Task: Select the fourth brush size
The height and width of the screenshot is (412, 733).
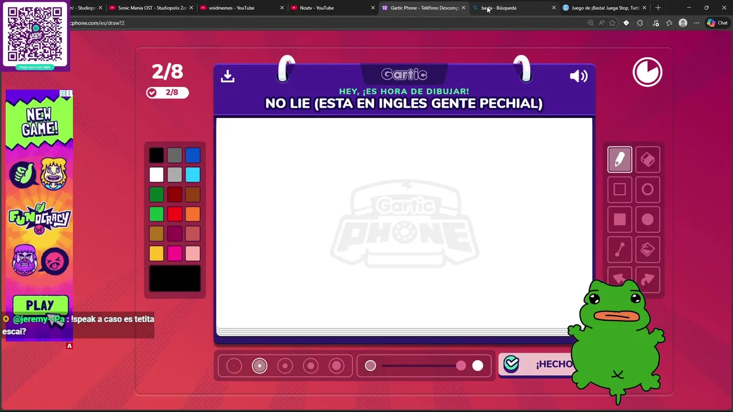Action: tap(311, 366)
